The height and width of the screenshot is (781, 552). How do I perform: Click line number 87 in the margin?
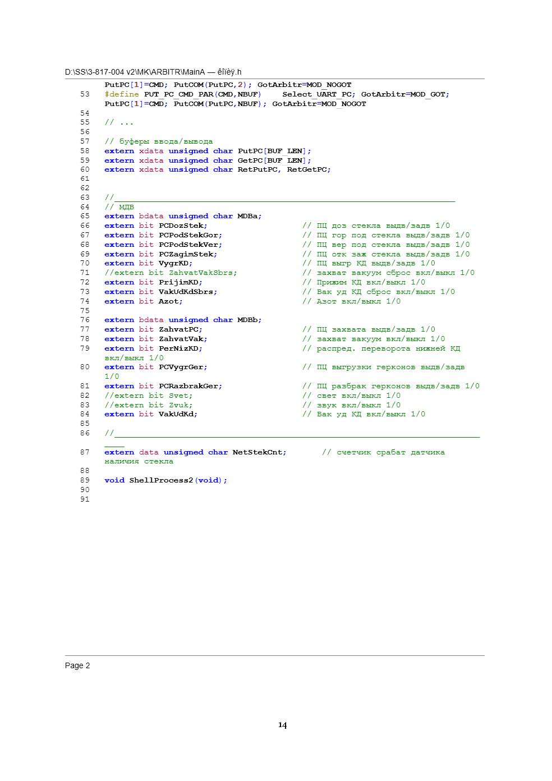tap(85, 452)
